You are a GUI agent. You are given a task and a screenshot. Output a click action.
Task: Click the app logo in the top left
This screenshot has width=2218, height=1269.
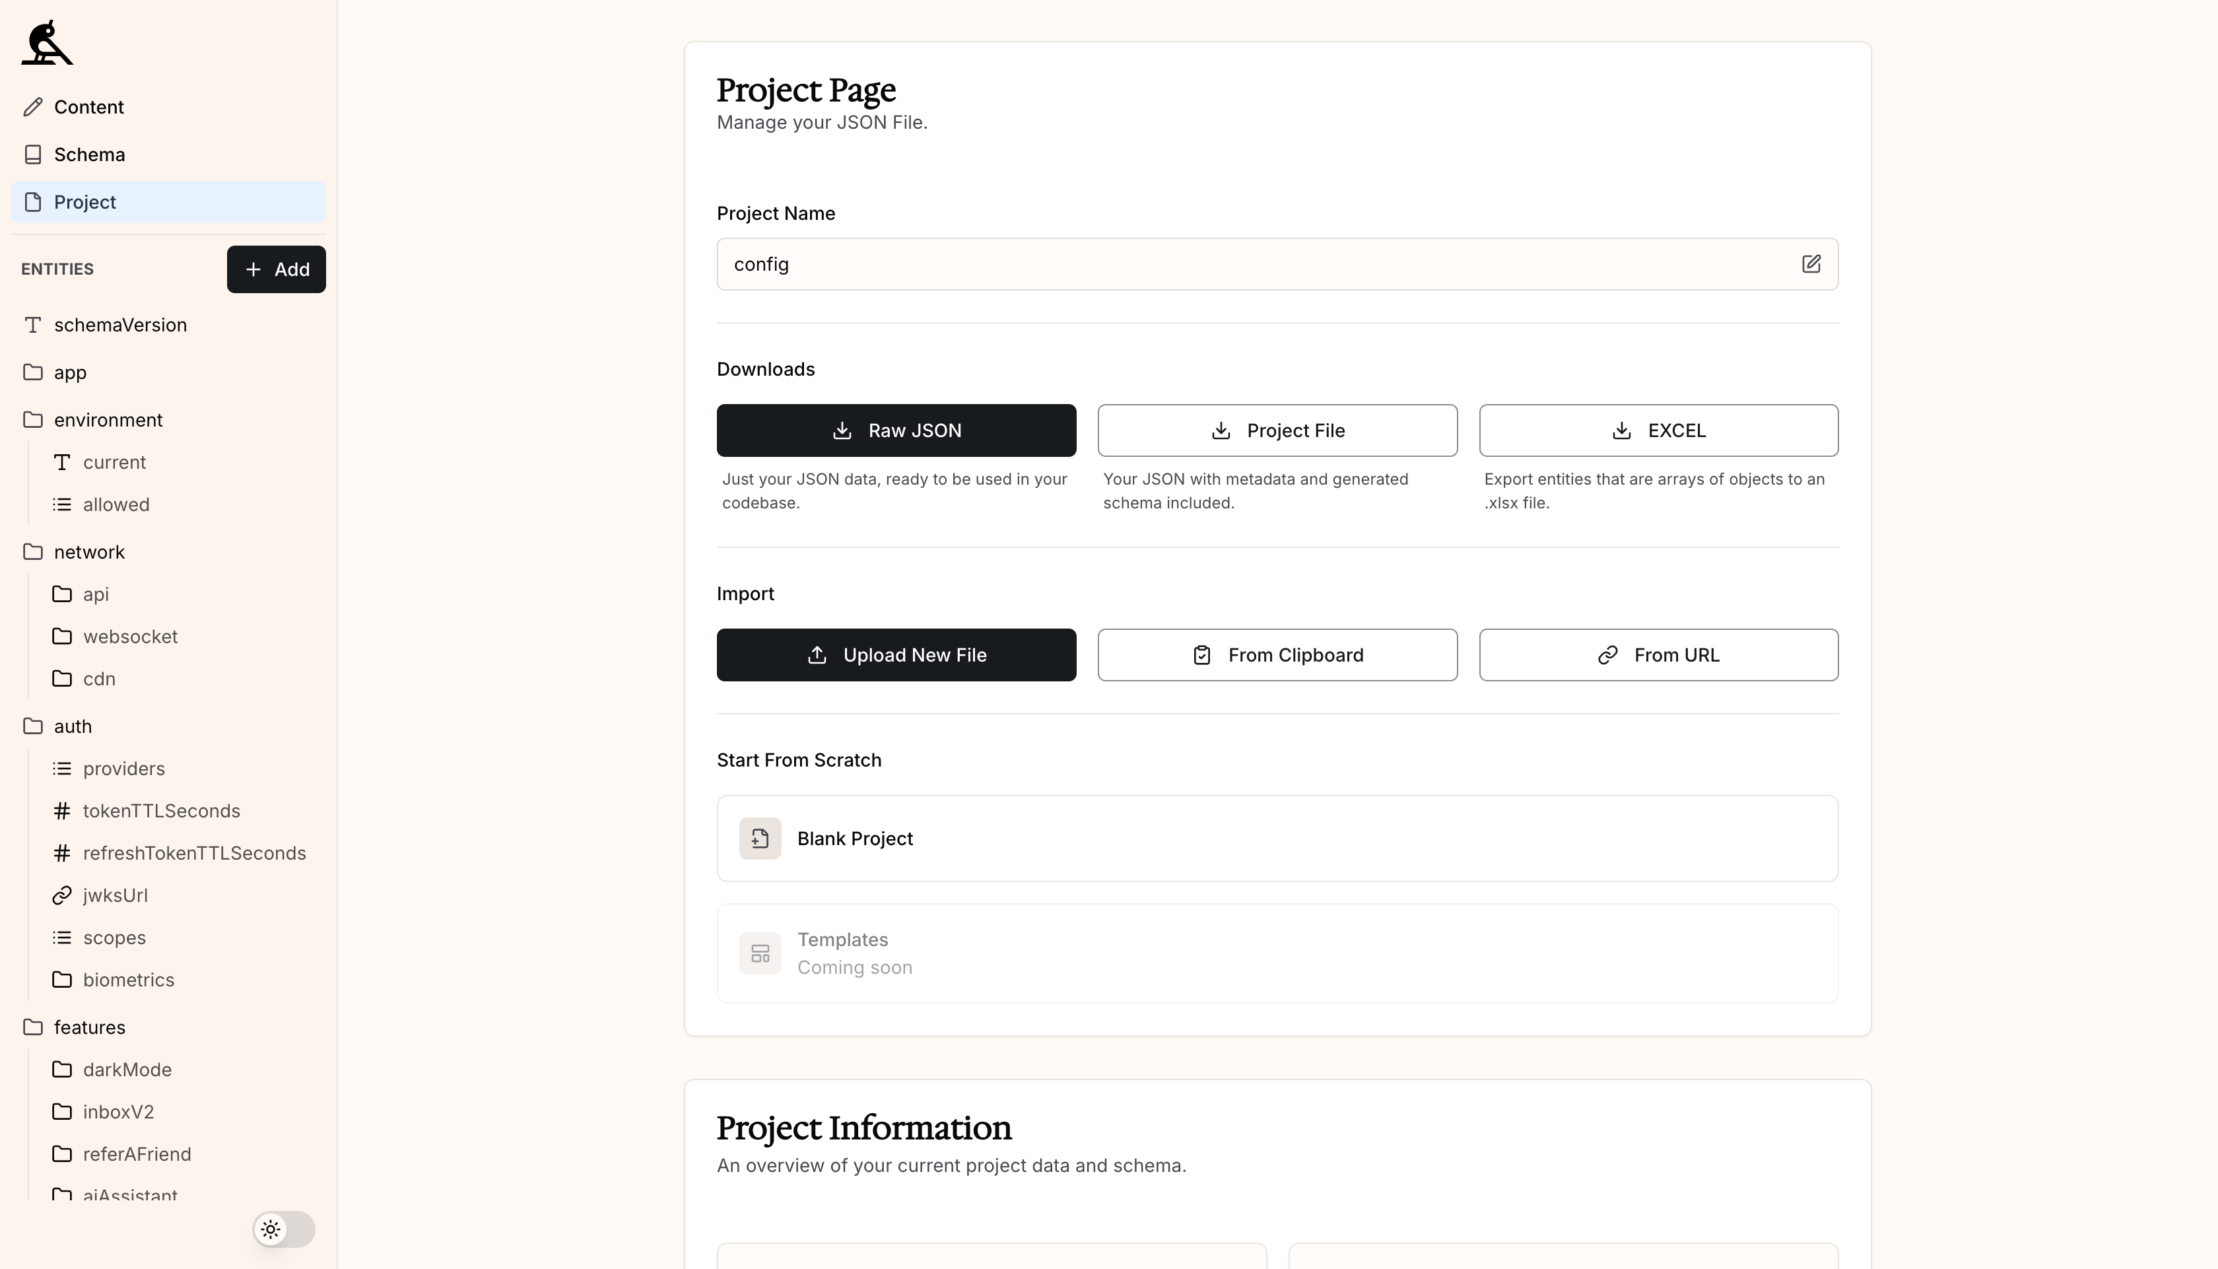pyautogui.click(x=47, y=42)
